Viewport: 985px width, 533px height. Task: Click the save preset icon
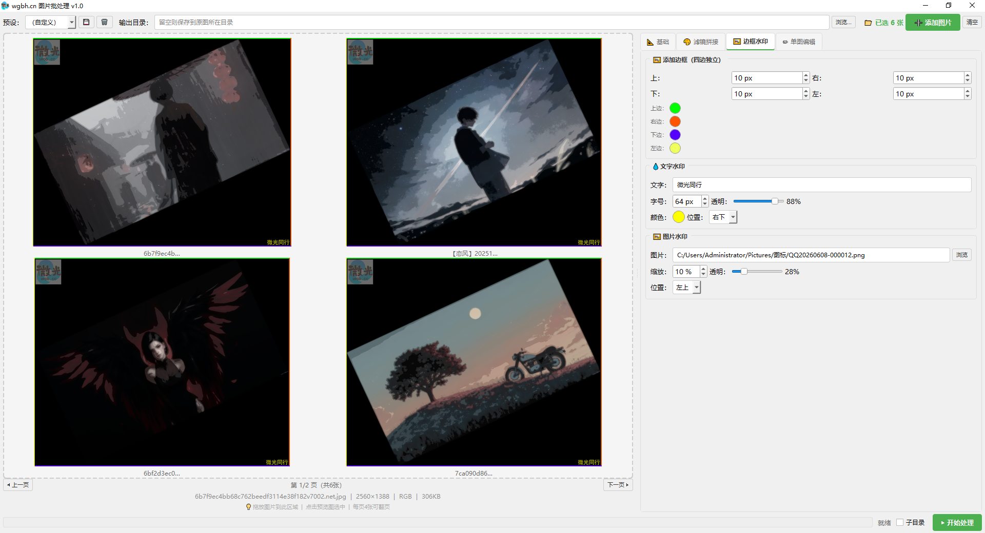[86, 22]
